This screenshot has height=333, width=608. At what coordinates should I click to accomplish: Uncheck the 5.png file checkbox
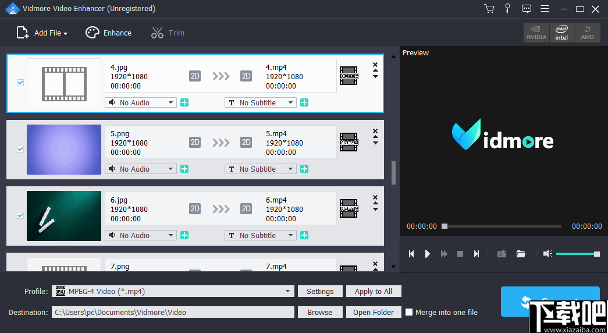pos(20,149)
